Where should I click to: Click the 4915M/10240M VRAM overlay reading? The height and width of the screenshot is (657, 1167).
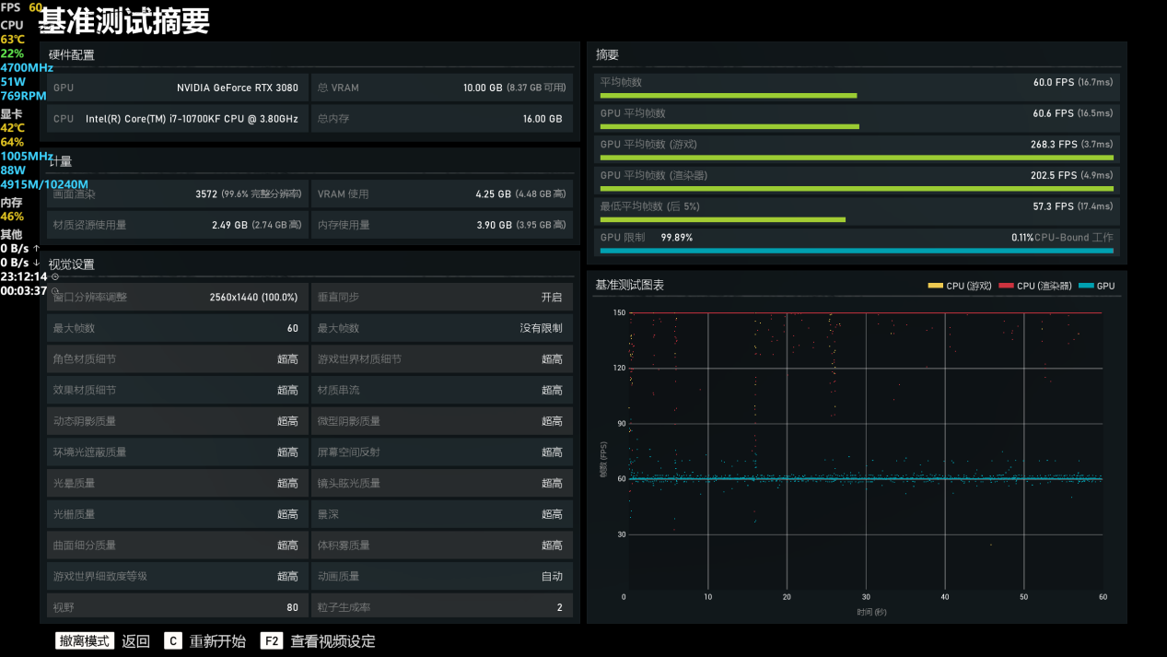[44, 184]
